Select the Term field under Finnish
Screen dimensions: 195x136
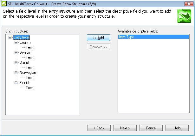29,88
